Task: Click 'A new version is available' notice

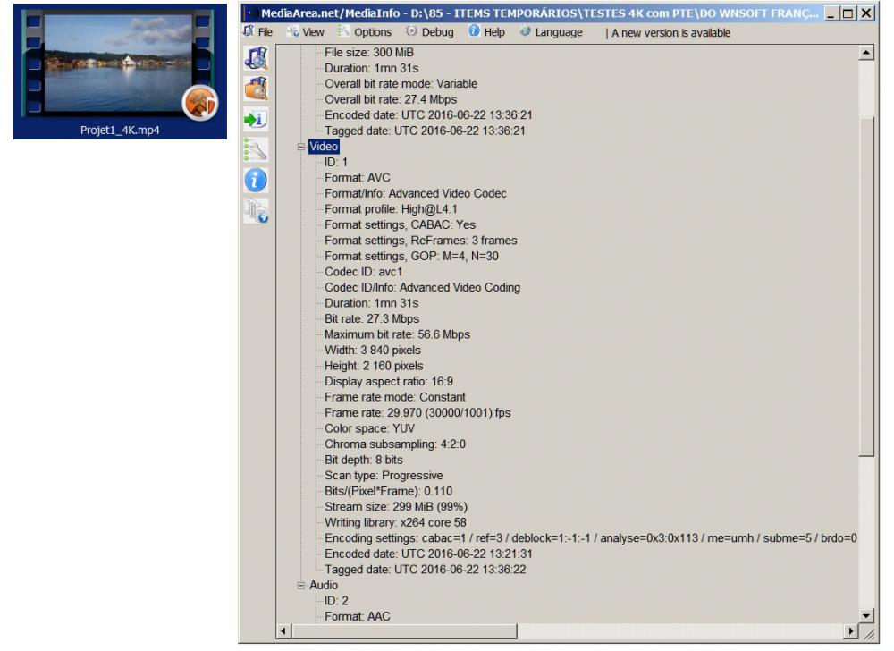Action: pos(670,33)
